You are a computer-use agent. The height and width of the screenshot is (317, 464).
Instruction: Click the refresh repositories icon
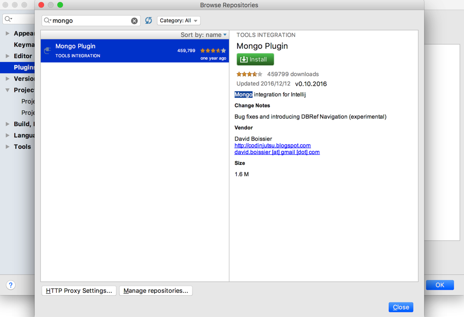[x=149, y=20]
